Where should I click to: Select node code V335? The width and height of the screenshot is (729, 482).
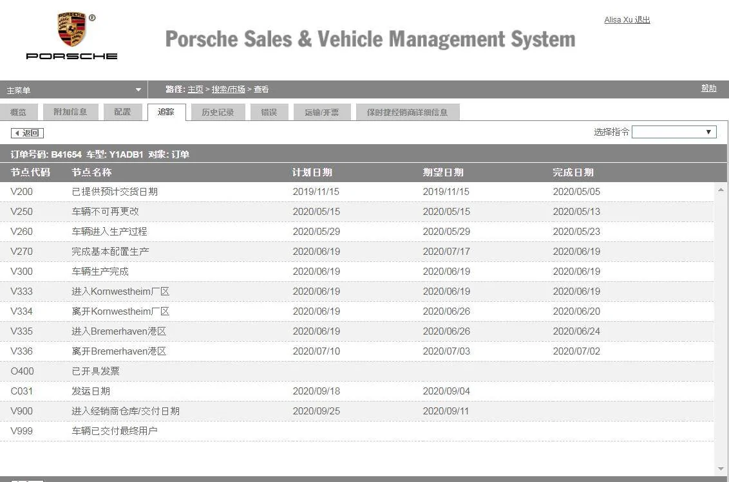[21, 331]
